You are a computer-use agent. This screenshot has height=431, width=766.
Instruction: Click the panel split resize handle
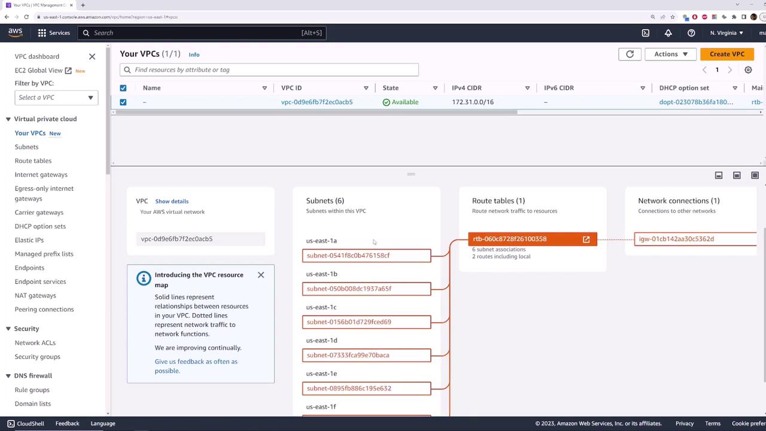[411, 174]
